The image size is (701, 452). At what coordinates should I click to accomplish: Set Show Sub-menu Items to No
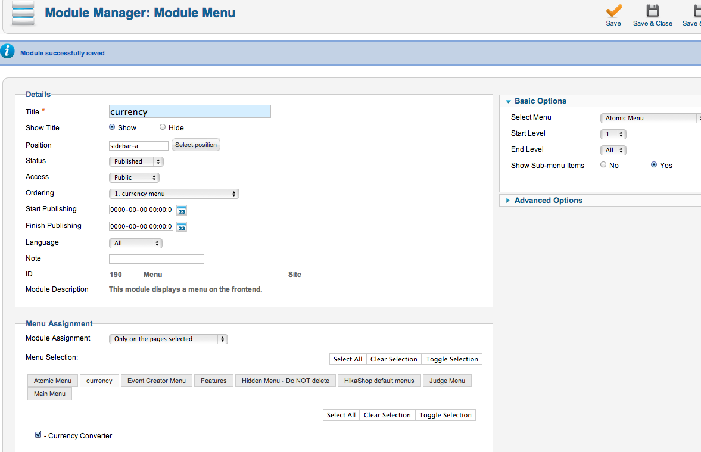pos(603,165)
